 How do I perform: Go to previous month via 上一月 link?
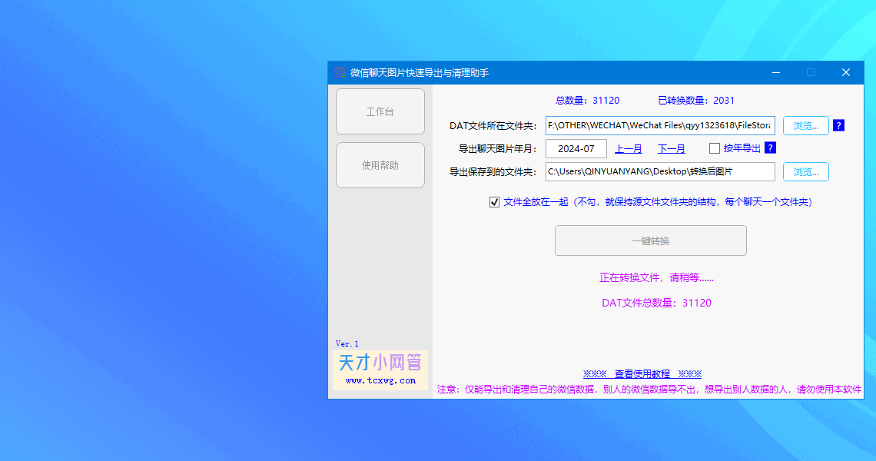tap(629, 148)
